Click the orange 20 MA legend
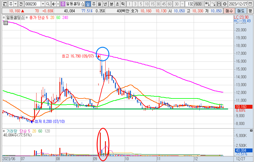Image resolution: width=254 pixels, height=162 pixels. pyautogui.click(x=52, y=17)
